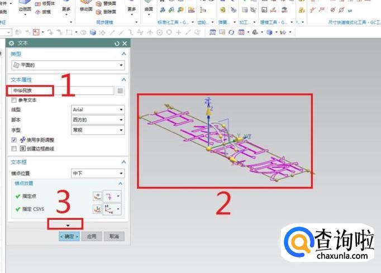The image size is (381, 273).
Task: Click the 指定 CSYS row
Action: pyautogui.click(x=30, y=209)
